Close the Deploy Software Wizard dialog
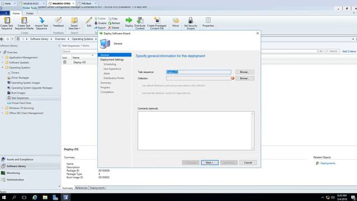The width and height of the screenshot is (357, 201). pos(258,33)
